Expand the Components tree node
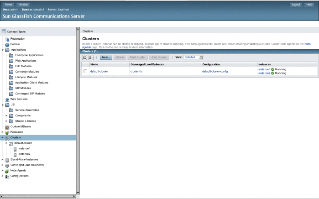Image resolution: width=319 pixels, height=199 pixels. [x=6, y=115]
